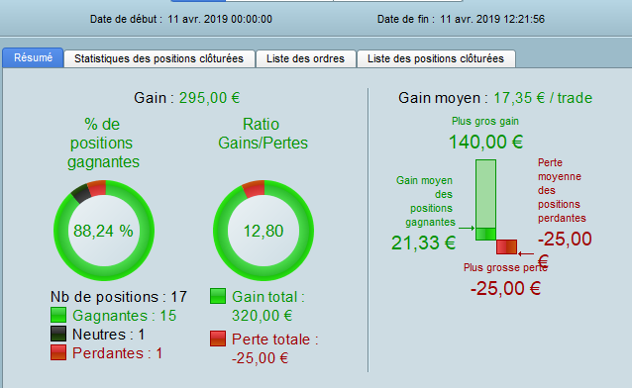632x388 pixels.
Task: Click Nb de positions : 17 text
Action: 119,297
